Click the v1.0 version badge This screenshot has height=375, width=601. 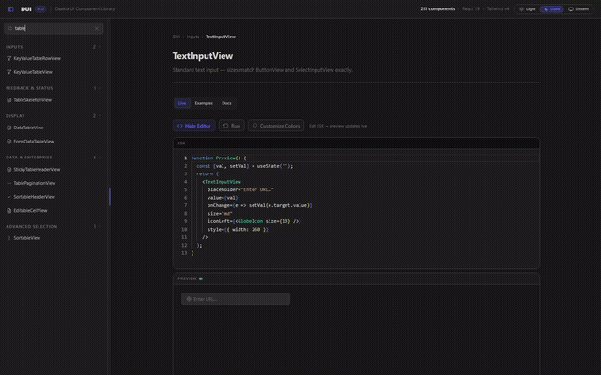(40, 9)
